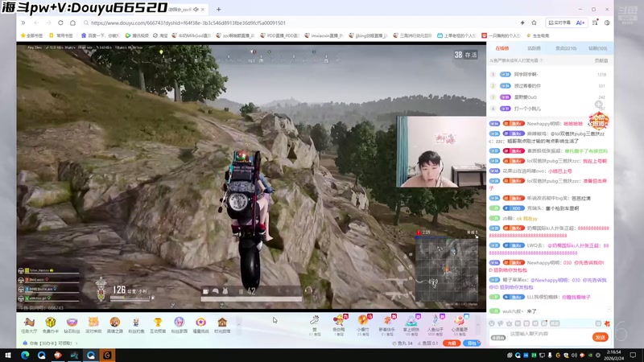Open the 粉丝钓鱼 fan fishing icon
The height and width of the screenshot is (362, 644).
point(136,324)
